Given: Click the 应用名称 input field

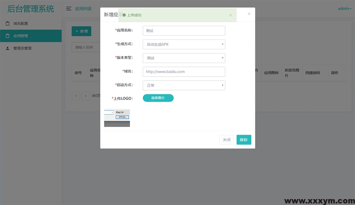Looking at the screenshot, I should (184, 31).
